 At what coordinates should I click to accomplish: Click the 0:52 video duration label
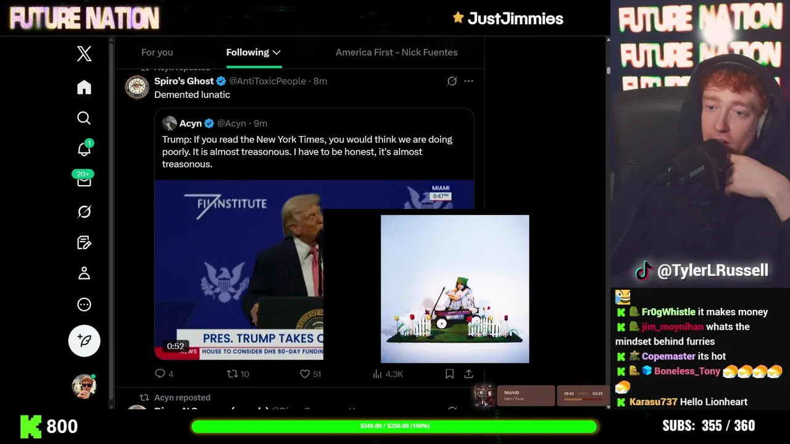(175, 346)
